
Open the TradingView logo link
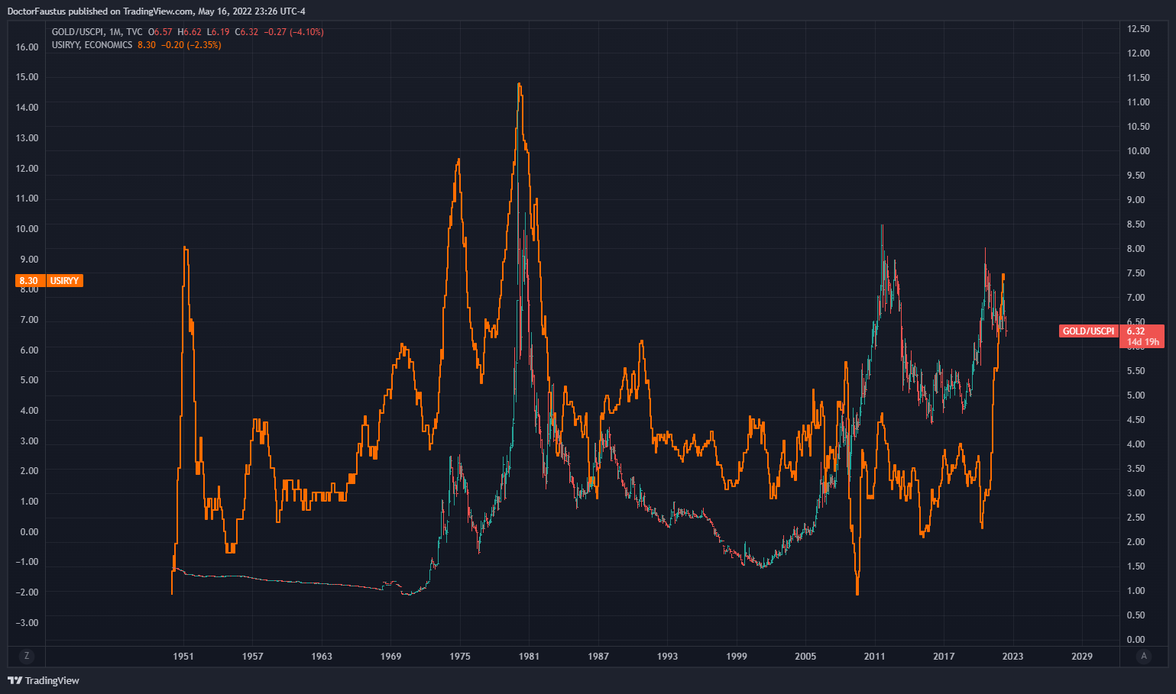(44, 680)
